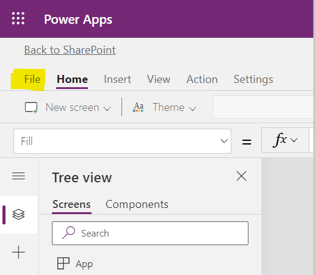Screen dimensions: 315x275
Task: Click the equals sign by formula
Action: (247, 142)
